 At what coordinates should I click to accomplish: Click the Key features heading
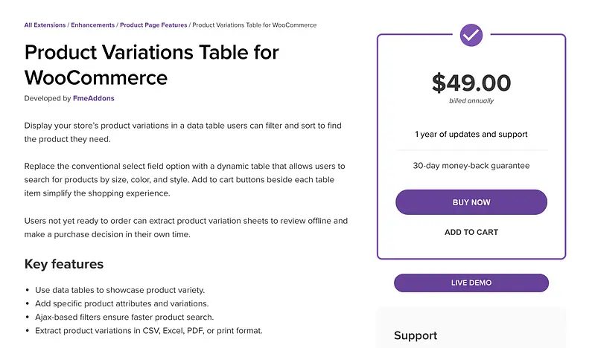(64, 264)
